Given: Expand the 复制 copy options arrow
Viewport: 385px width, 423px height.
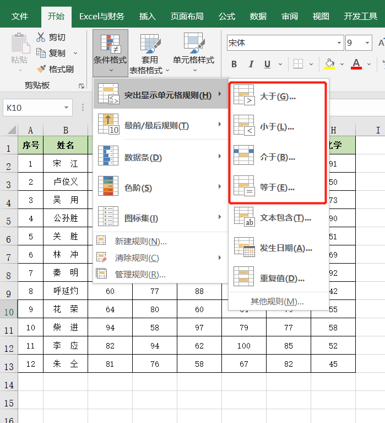Looking at the screenshot, I should point(75,53).
